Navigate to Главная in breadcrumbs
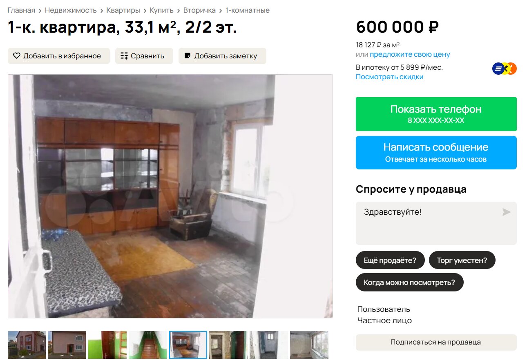 (21, 10)
